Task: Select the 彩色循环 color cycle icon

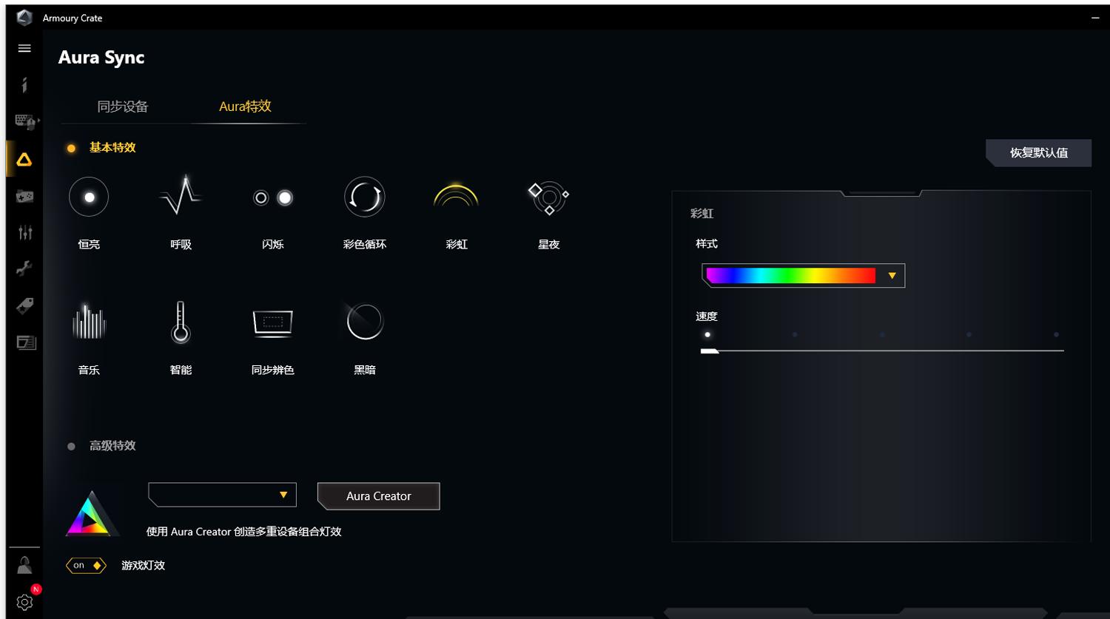Action: 365,197
